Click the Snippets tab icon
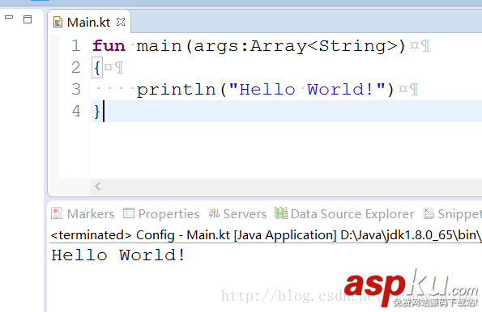Screen dimensions: 482x312 (x=429, y=213)
